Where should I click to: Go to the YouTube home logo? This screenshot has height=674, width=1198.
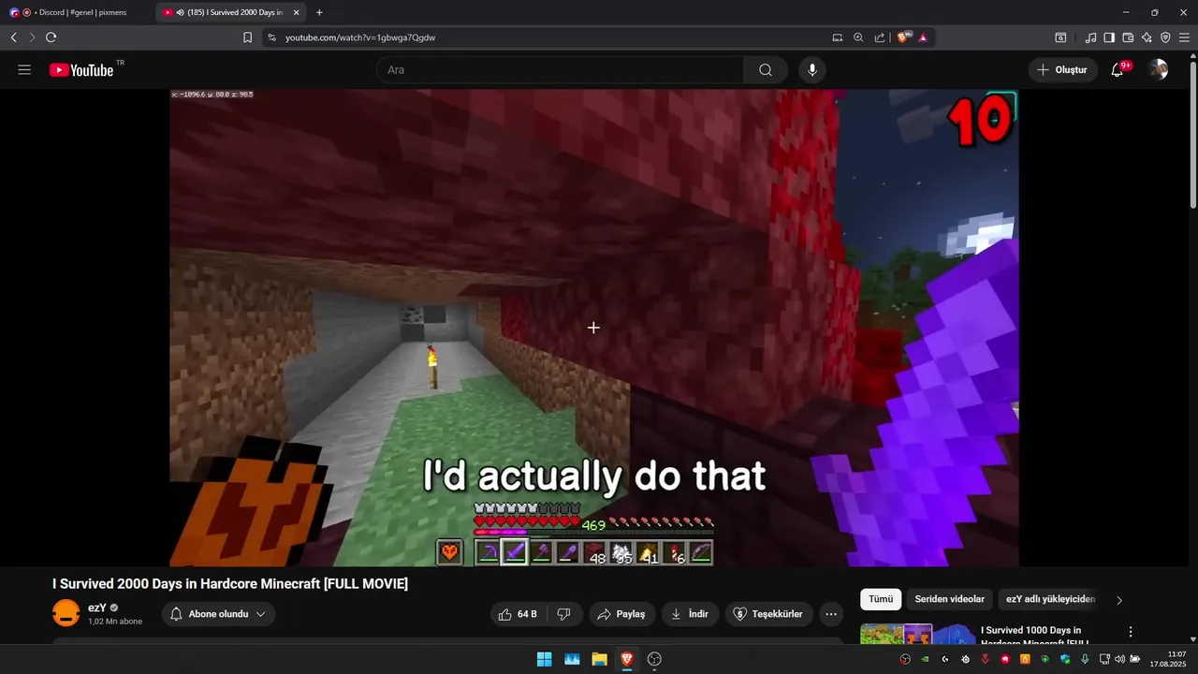[x=81, y=70]
